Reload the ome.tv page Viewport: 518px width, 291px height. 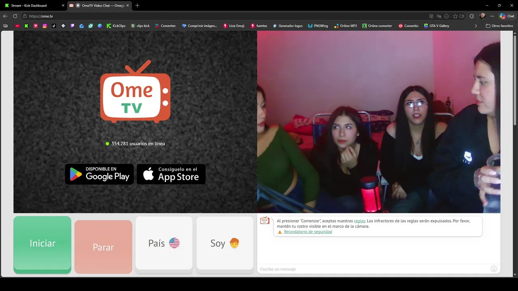(15, 16)
